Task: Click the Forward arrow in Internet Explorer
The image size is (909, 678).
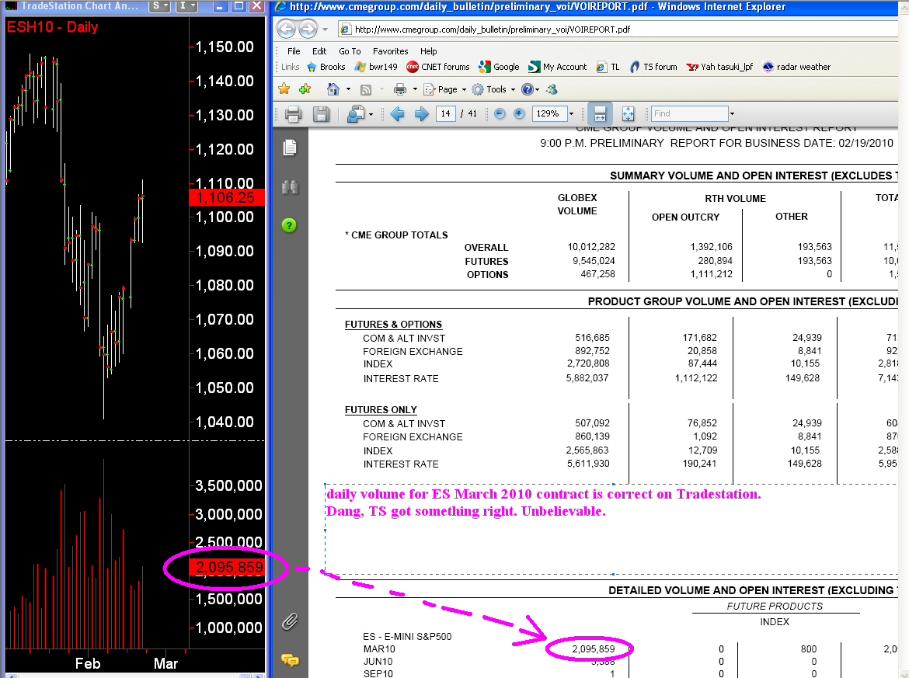Action: [308, 29]
